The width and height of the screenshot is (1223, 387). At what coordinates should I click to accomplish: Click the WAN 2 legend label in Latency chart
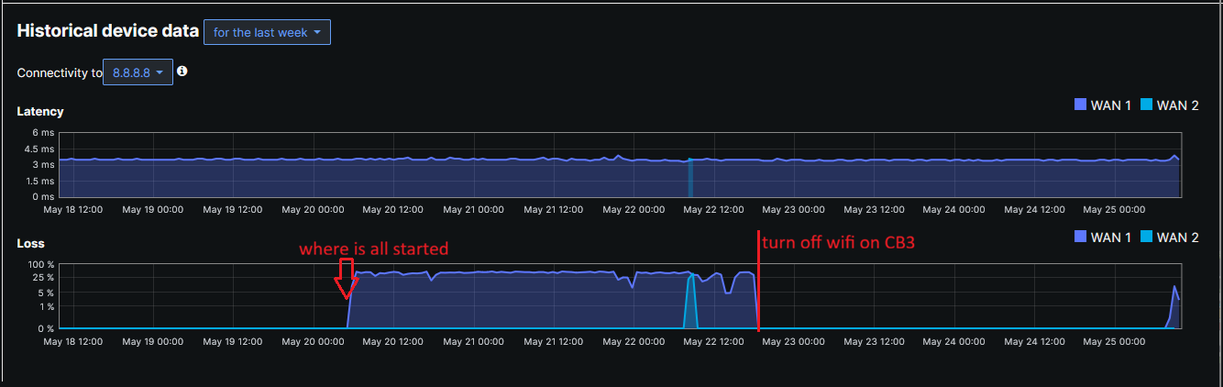[x=1178, y=105]
